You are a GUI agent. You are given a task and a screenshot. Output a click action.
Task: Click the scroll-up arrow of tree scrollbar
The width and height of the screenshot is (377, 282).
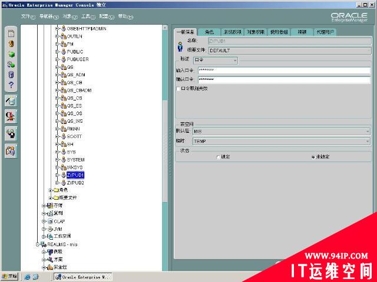[165, 28]
